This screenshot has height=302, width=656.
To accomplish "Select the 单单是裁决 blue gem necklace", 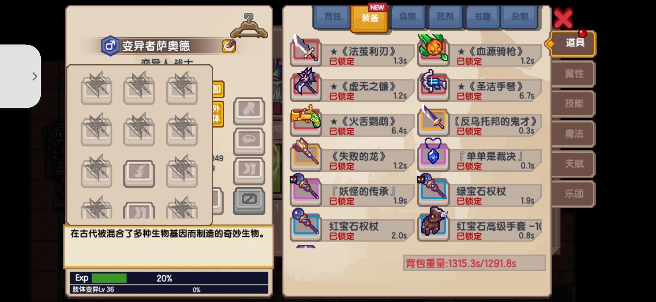I will 433,154.
